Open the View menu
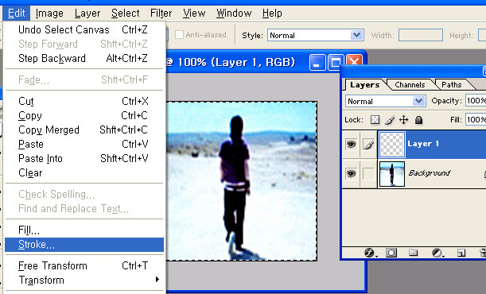486x294 pixels. (194, 14)
